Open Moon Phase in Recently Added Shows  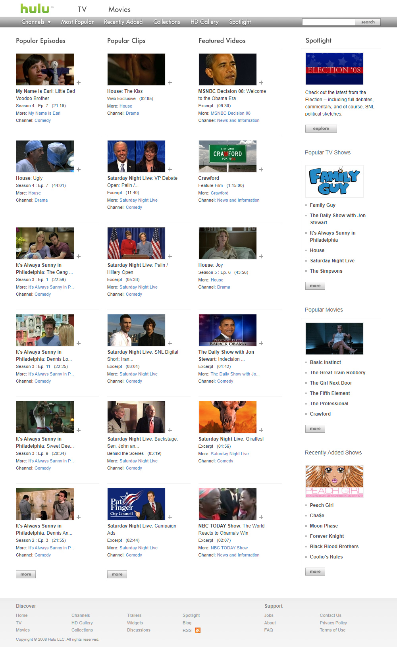(324, 526)
